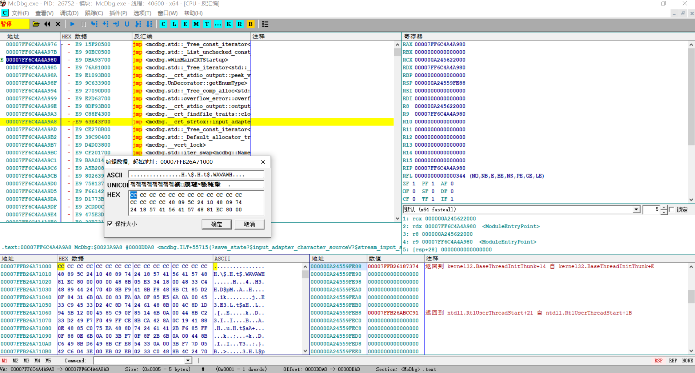Close the edit data dialog

pos(263,162)
